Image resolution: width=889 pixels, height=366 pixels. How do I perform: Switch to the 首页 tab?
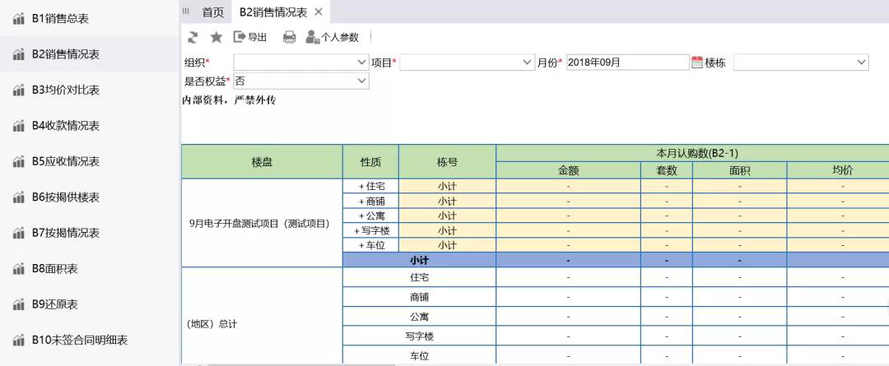pos(213,12)
